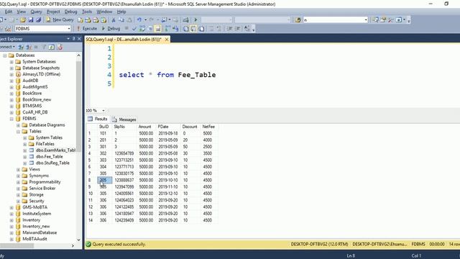Toggle Include Actual Execution Plan
The width and height of the screenshot is (460, 259).
(x=167, y=29)
